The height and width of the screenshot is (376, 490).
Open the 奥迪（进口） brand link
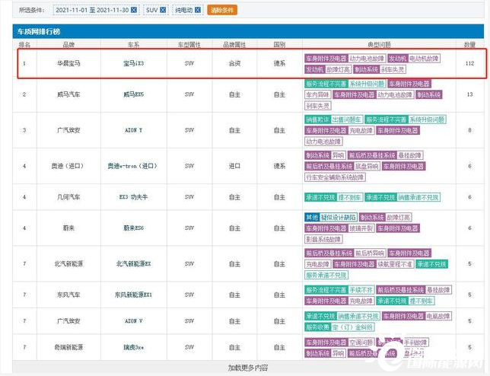point(68,166)
